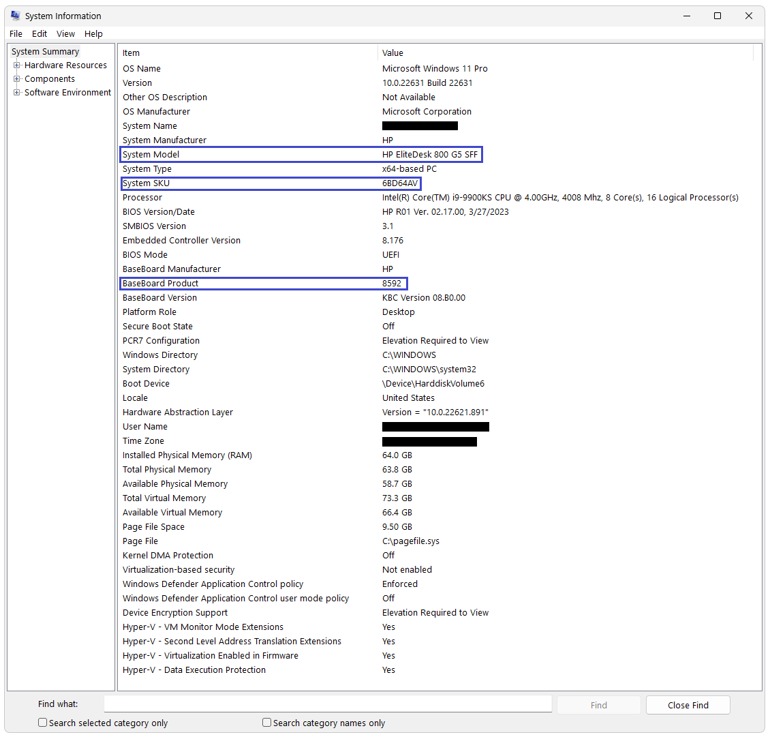Image resolution: width=770 pixels, height=737 pixels.
Task: Click the 8592 baseboard value
Action: [391, 284]
